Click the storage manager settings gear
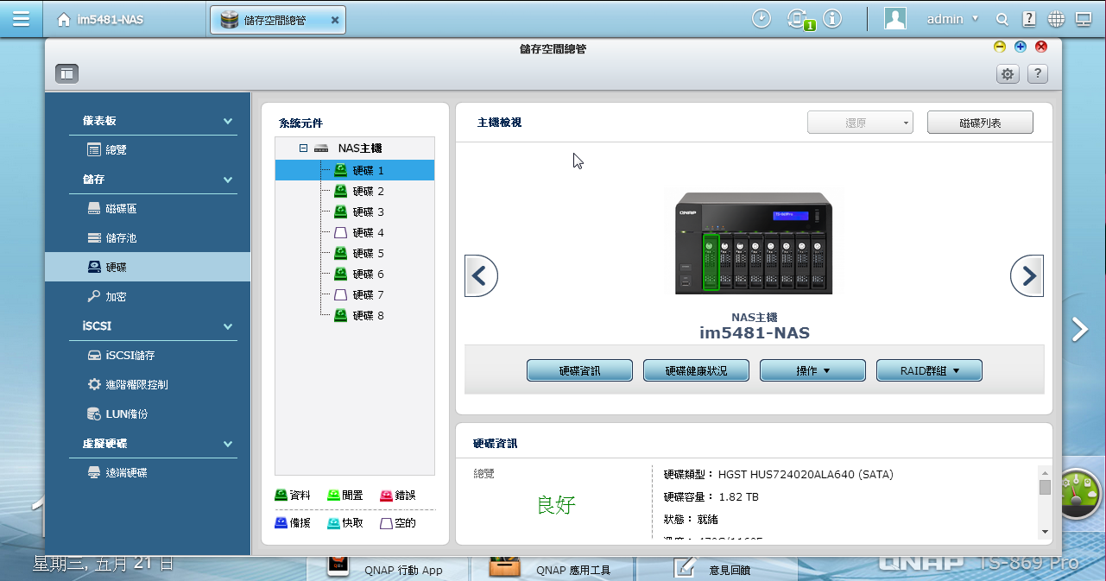The height and width of the screenshot is (581, 1106). [1008, 74]
